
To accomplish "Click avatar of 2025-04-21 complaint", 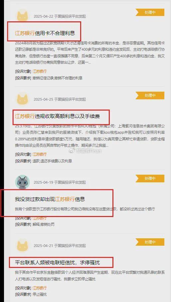I will point(23,246).
